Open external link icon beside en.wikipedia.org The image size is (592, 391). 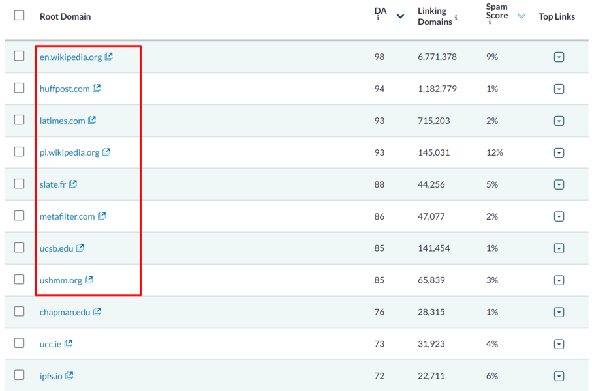(x=109, y=57)
